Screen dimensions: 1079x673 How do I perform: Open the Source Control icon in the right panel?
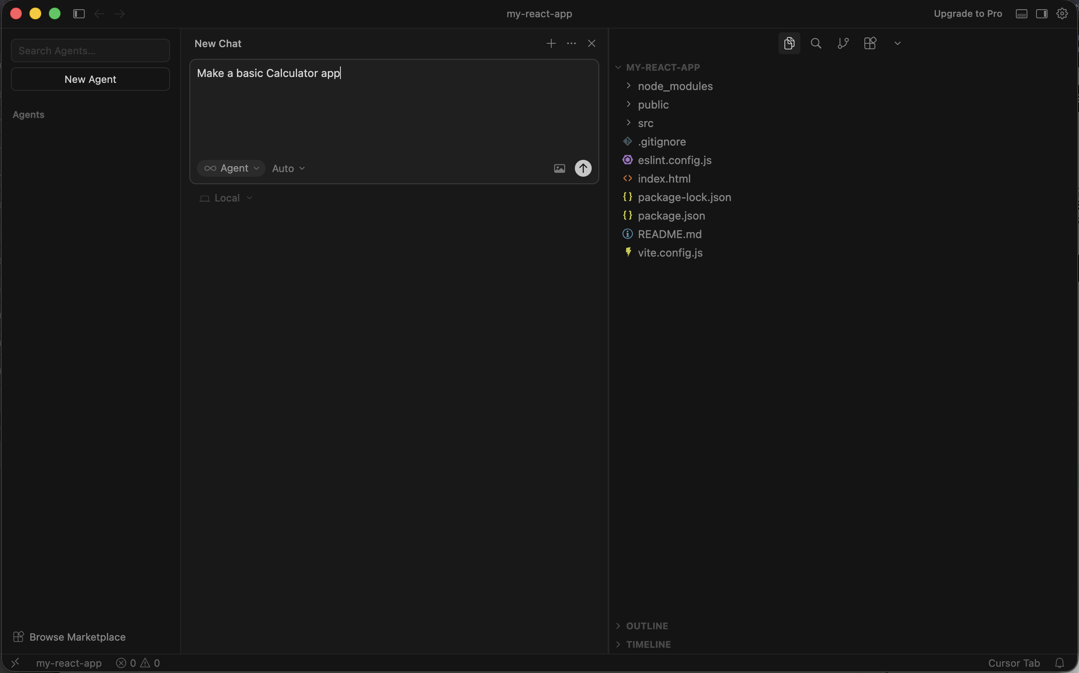[x=842, y=43]
